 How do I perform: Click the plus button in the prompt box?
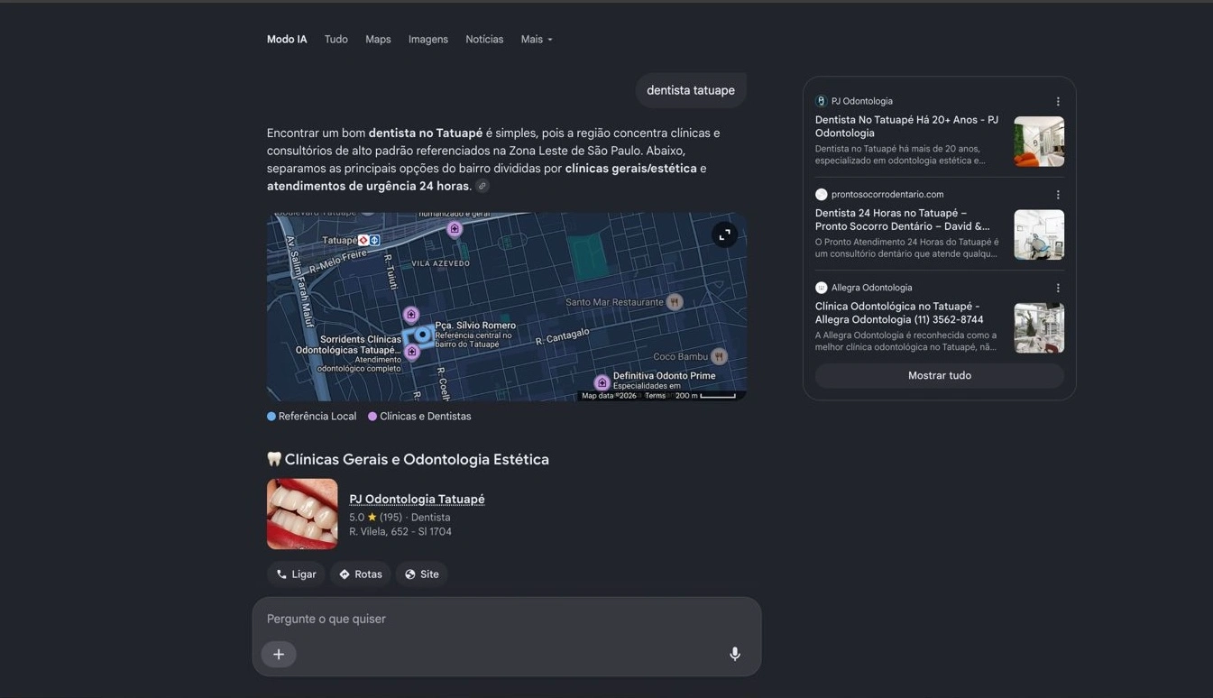pos(279,655)
